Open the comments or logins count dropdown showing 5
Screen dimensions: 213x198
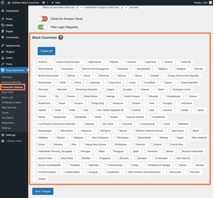[x=79, y=8]
